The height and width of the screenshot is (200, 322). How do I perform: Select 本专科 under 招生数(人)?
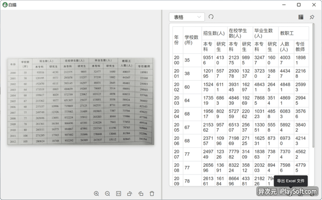pyautogui.click(x=208, y=47)
